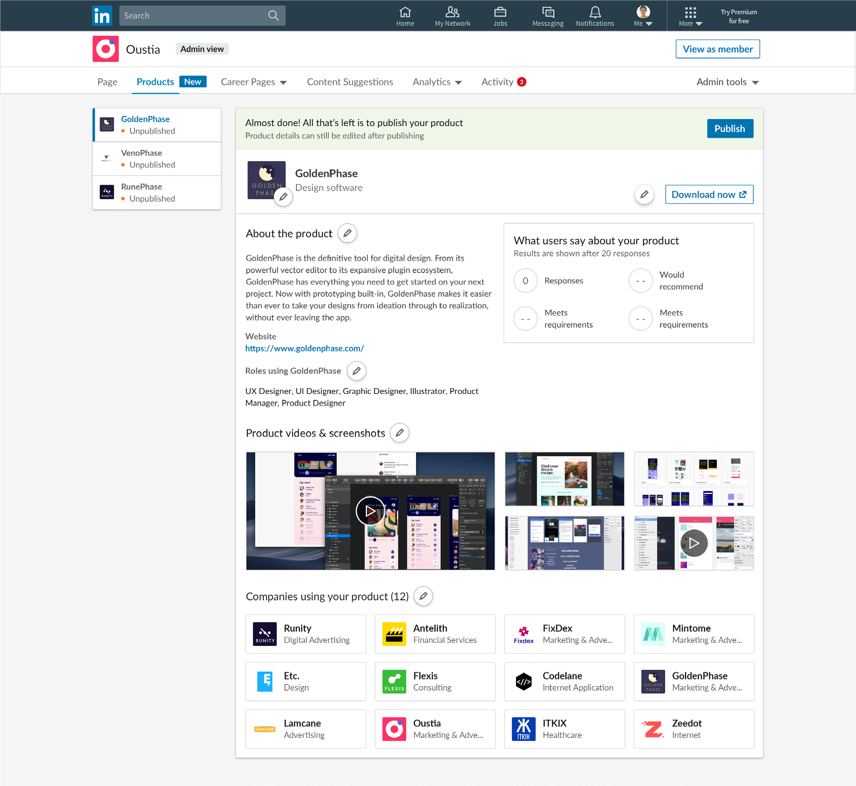Click the edit pencil icon on Companies using your product

[422, 596]
